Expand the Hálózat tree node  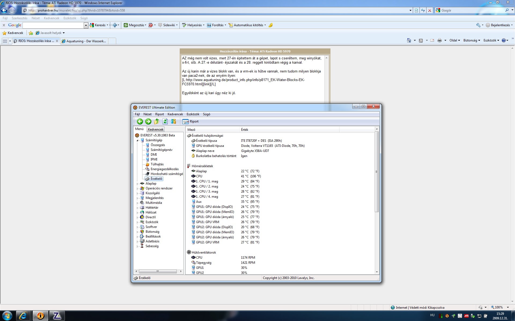[138, 213]
